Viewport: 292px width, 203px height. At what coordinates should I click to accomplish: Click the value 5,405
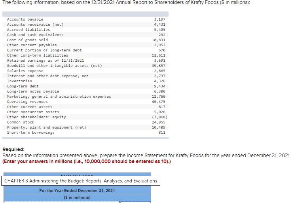click(x=159, y=30)
